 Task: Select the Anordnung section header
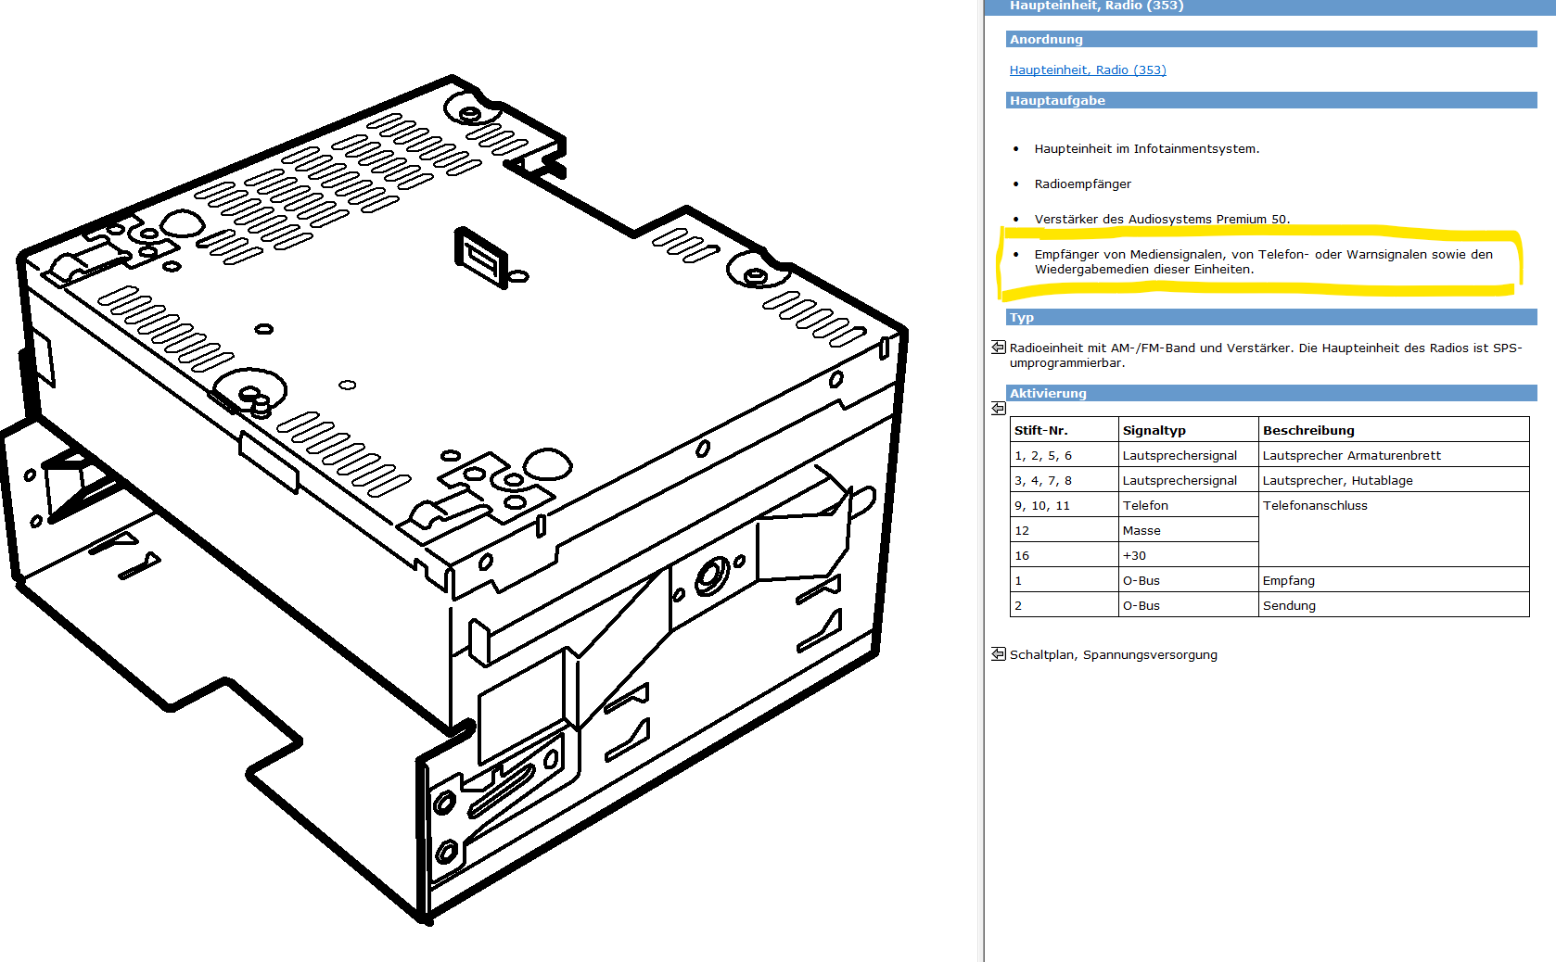(x=1271, y=39)
